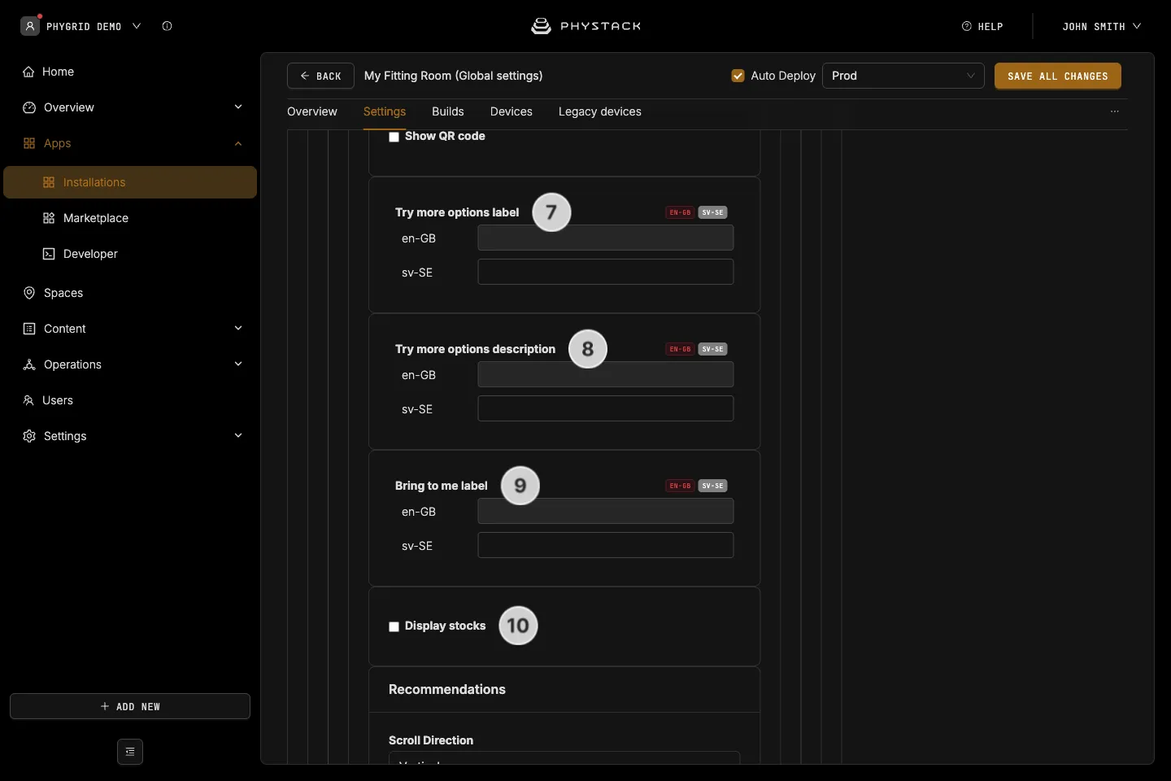Click the Apps grid icon
The image size is (1171, 781).
coord(29,143)
